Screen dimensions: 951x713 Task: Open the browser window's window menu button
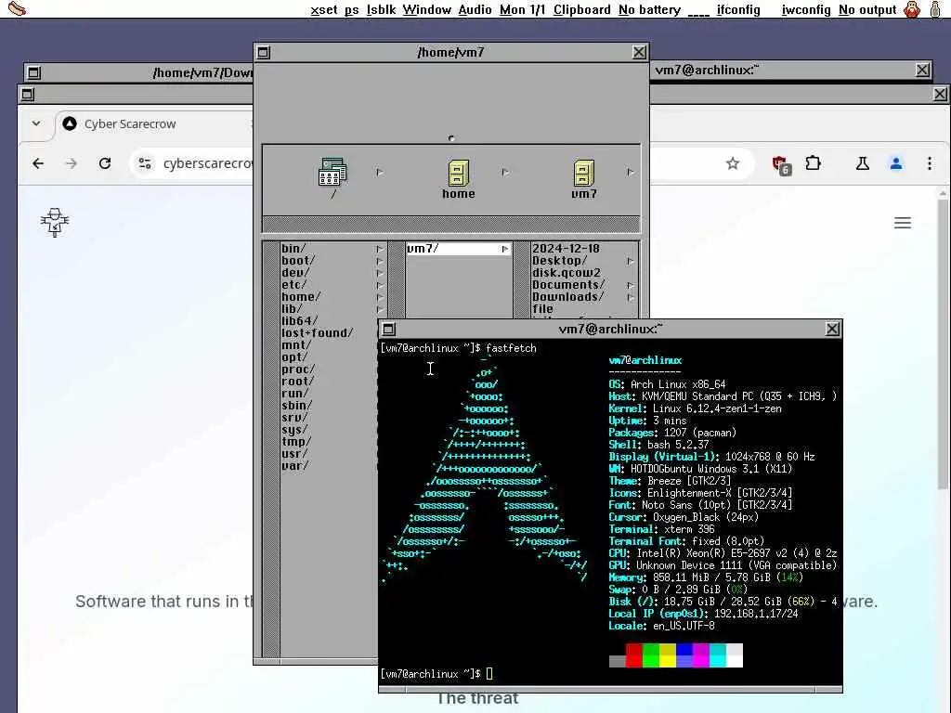tap(27, 94)
